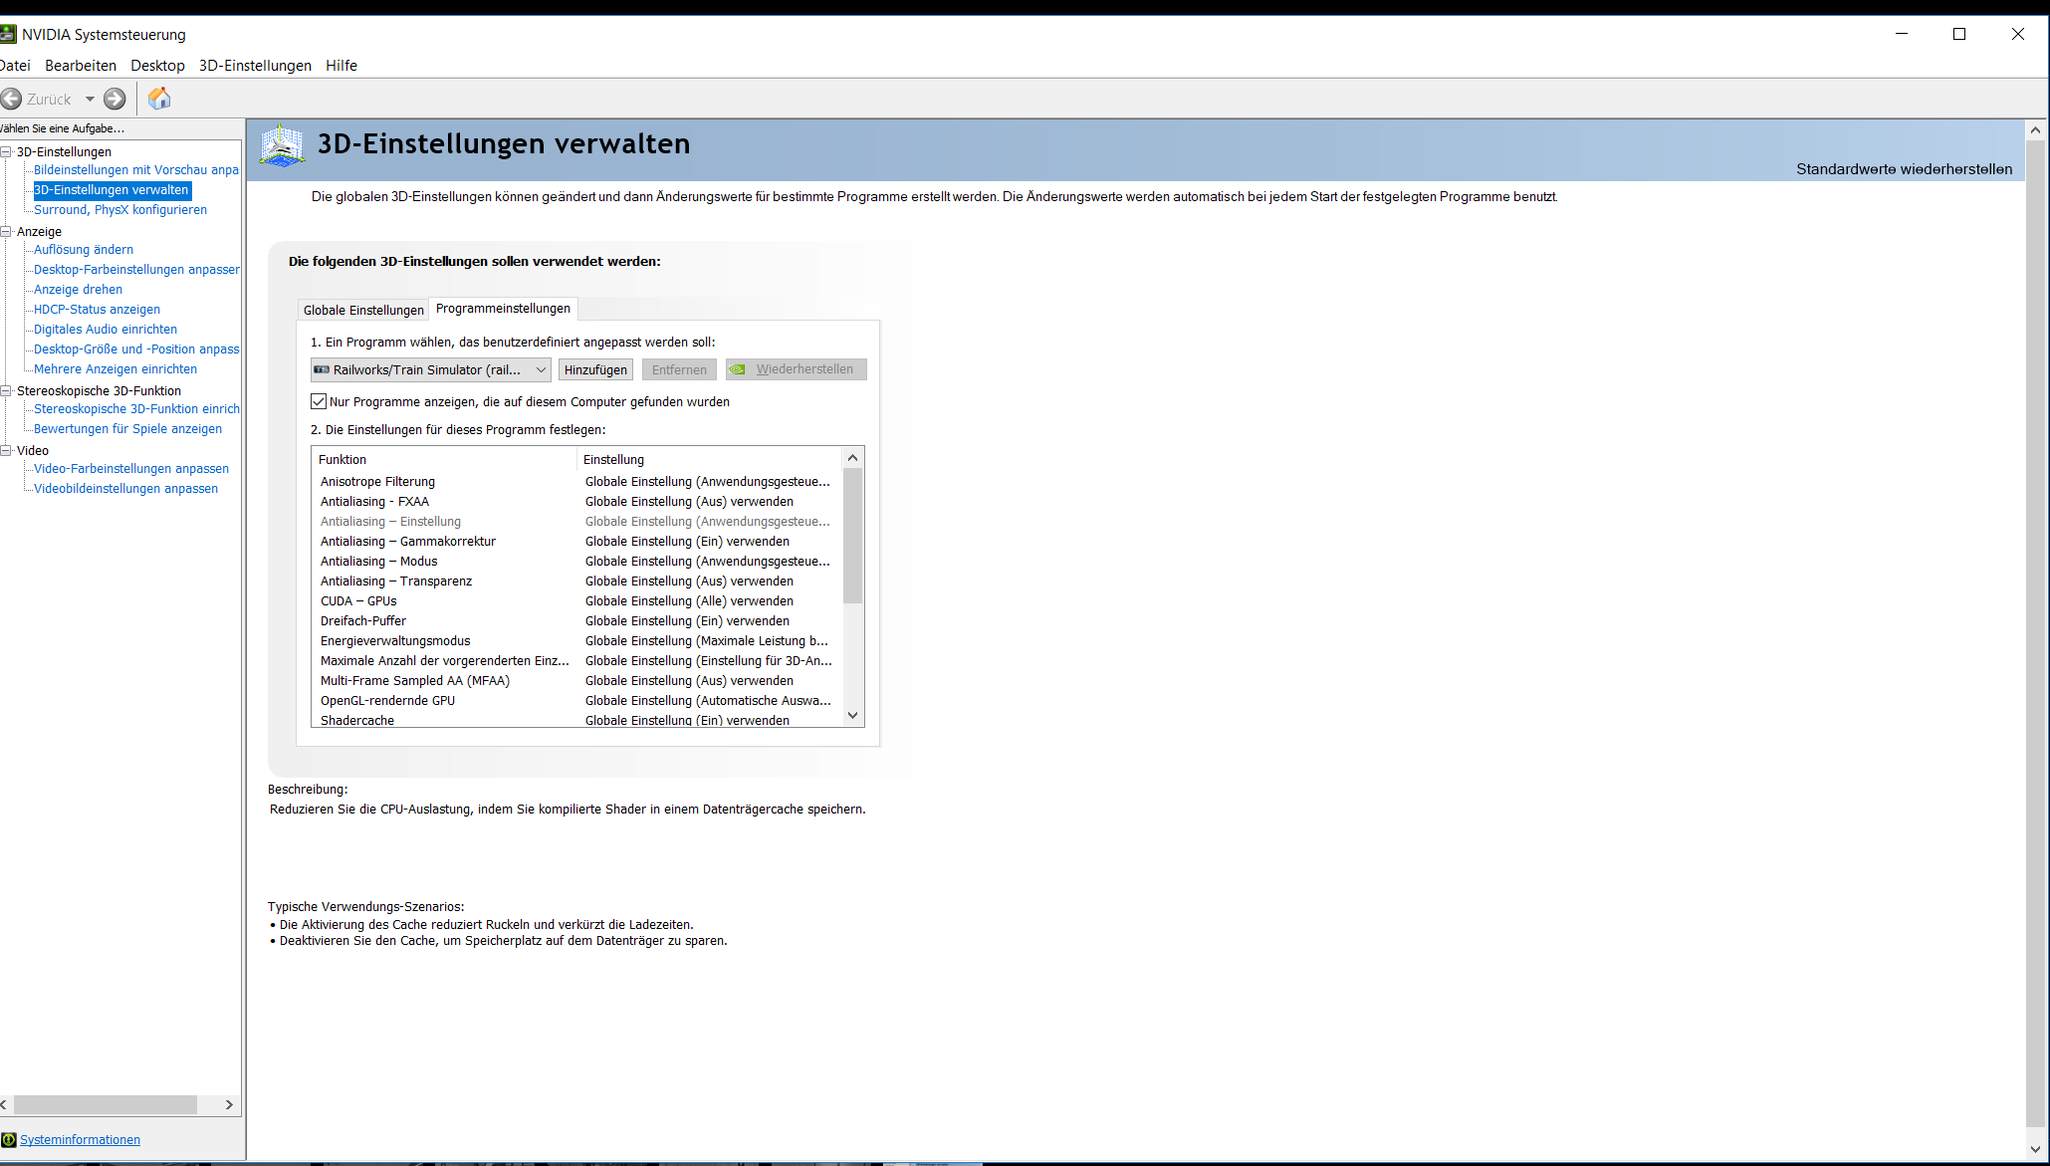The image size is (2050, 1166).
Task: Click the Back arrow icon in toolbar
Action: point(12,99)
